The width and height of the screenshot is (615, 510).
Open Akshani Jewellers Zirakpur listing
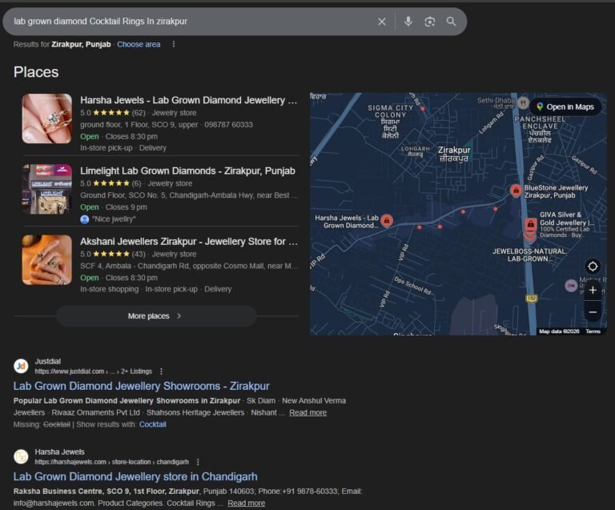tap(189, 242)
